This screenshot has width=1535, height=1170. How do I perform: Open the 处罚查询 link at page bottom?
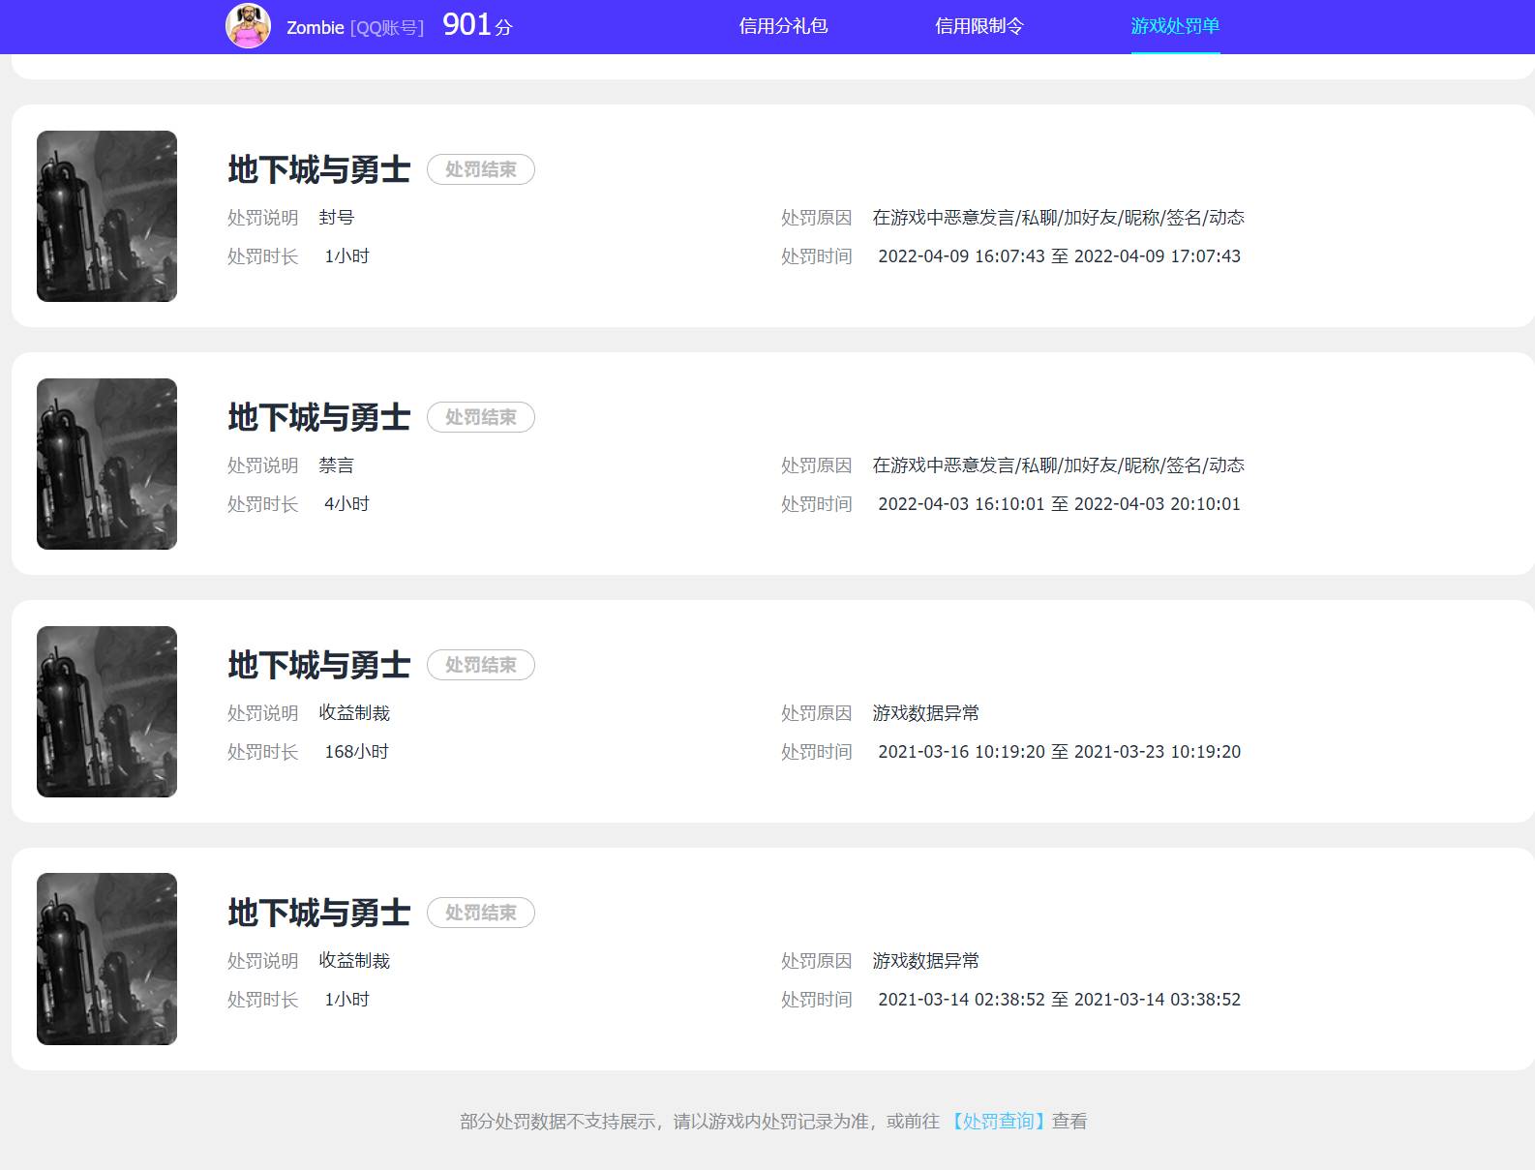[x=997, y=1121]
